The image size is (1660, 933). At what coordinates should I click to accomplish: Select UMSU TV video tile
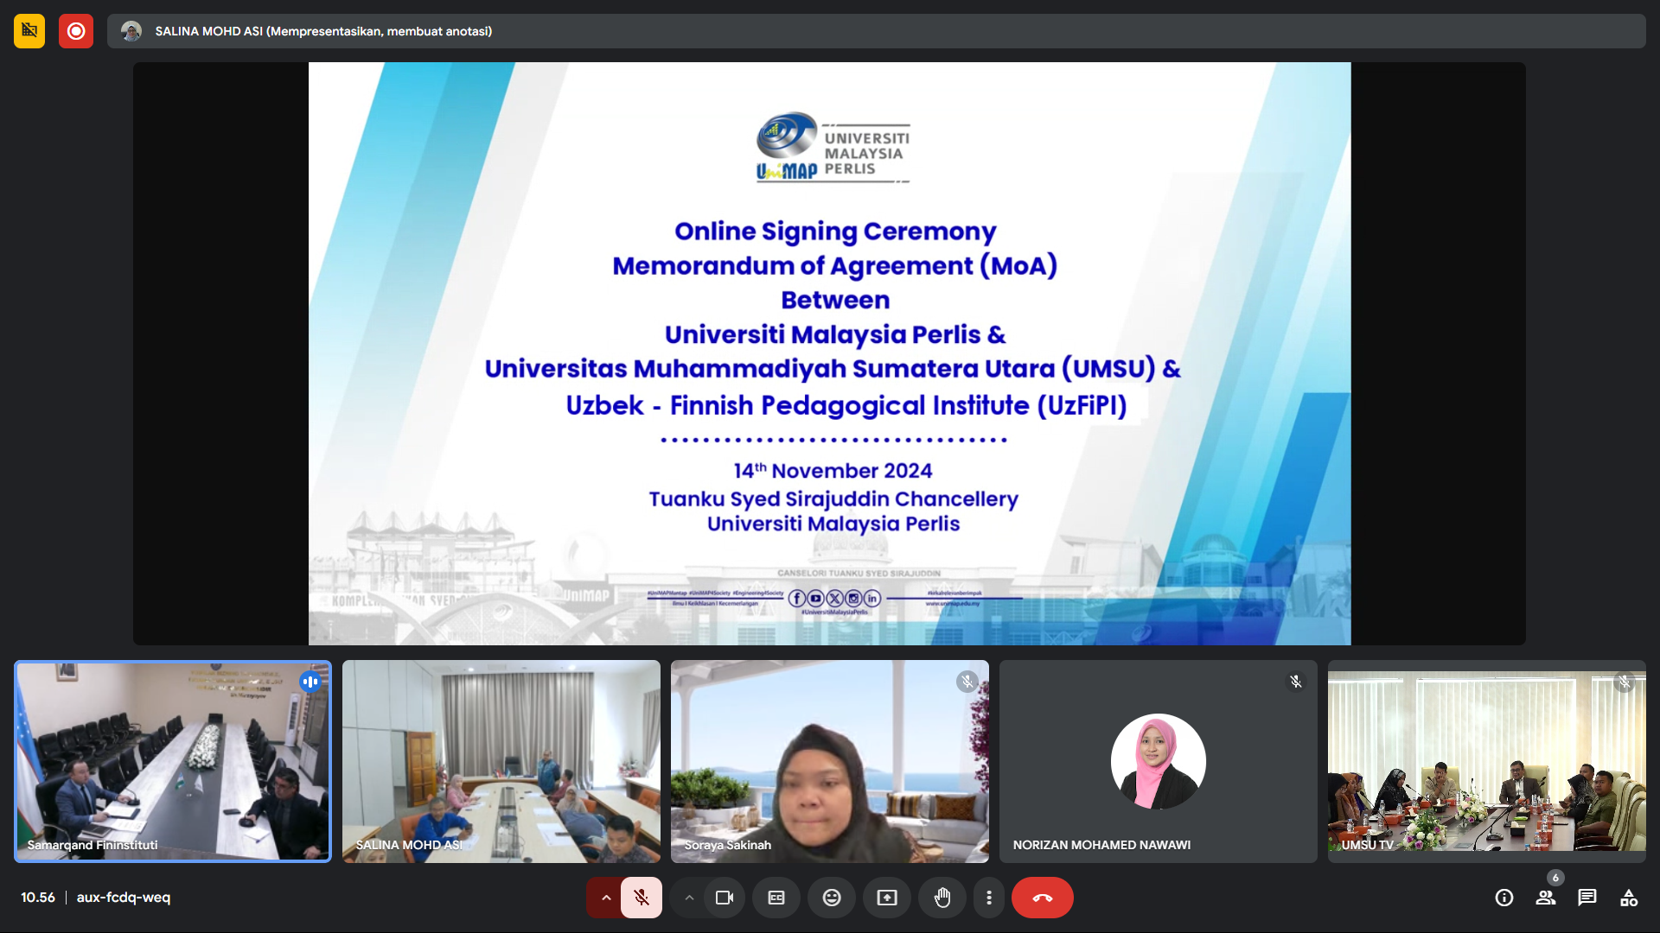1487,762
